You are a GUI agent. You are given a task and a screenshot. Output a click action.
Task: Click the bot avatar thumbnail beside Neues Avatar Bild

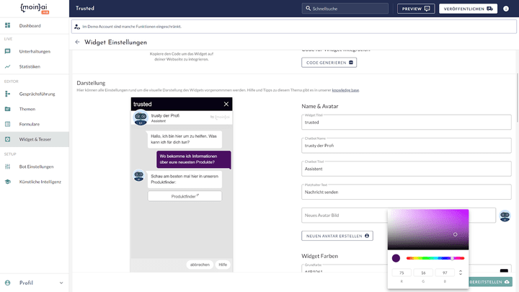pos(505,216)
